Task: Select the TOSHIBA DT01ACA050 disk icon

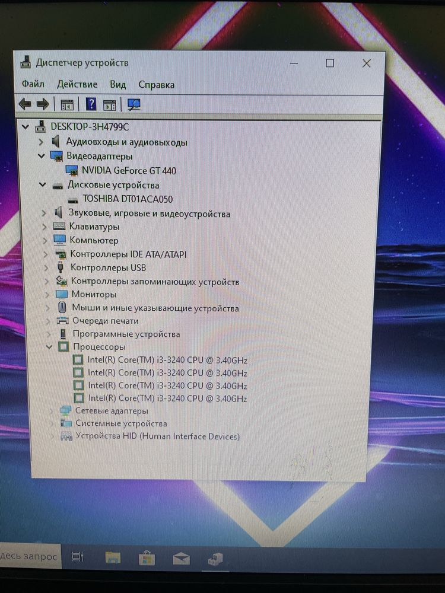Action: point(72,200)
